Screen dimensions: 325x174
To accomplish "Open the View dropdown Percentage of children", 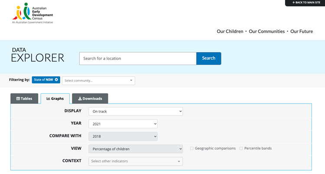I will pyautogui.click(x=136, y=149).
